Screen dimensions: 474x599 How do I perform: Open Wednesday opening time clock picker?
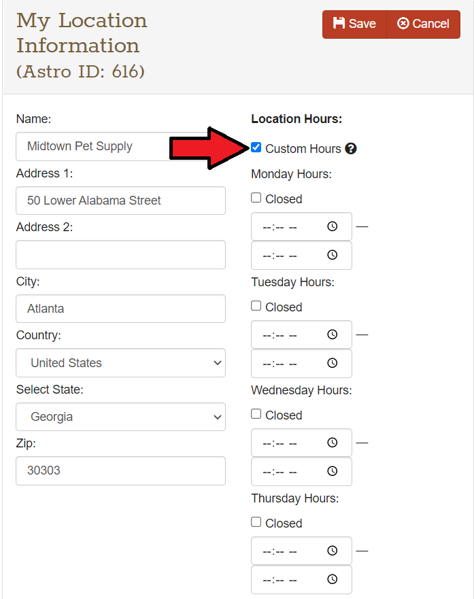332,443
